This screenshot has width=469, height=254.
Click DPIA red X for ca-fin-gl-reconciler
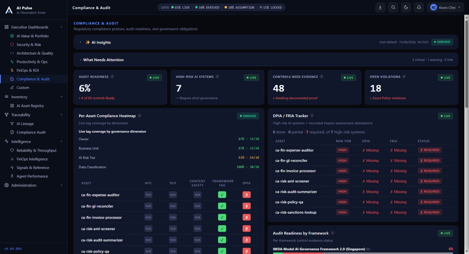(247, 206)
